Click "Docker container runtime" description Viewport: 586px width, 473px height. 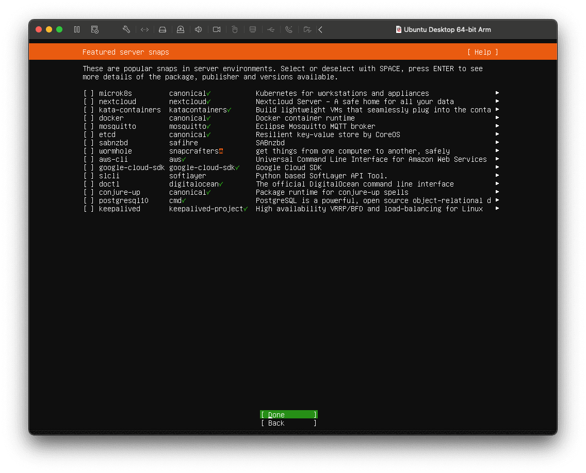tap(305, 118)
